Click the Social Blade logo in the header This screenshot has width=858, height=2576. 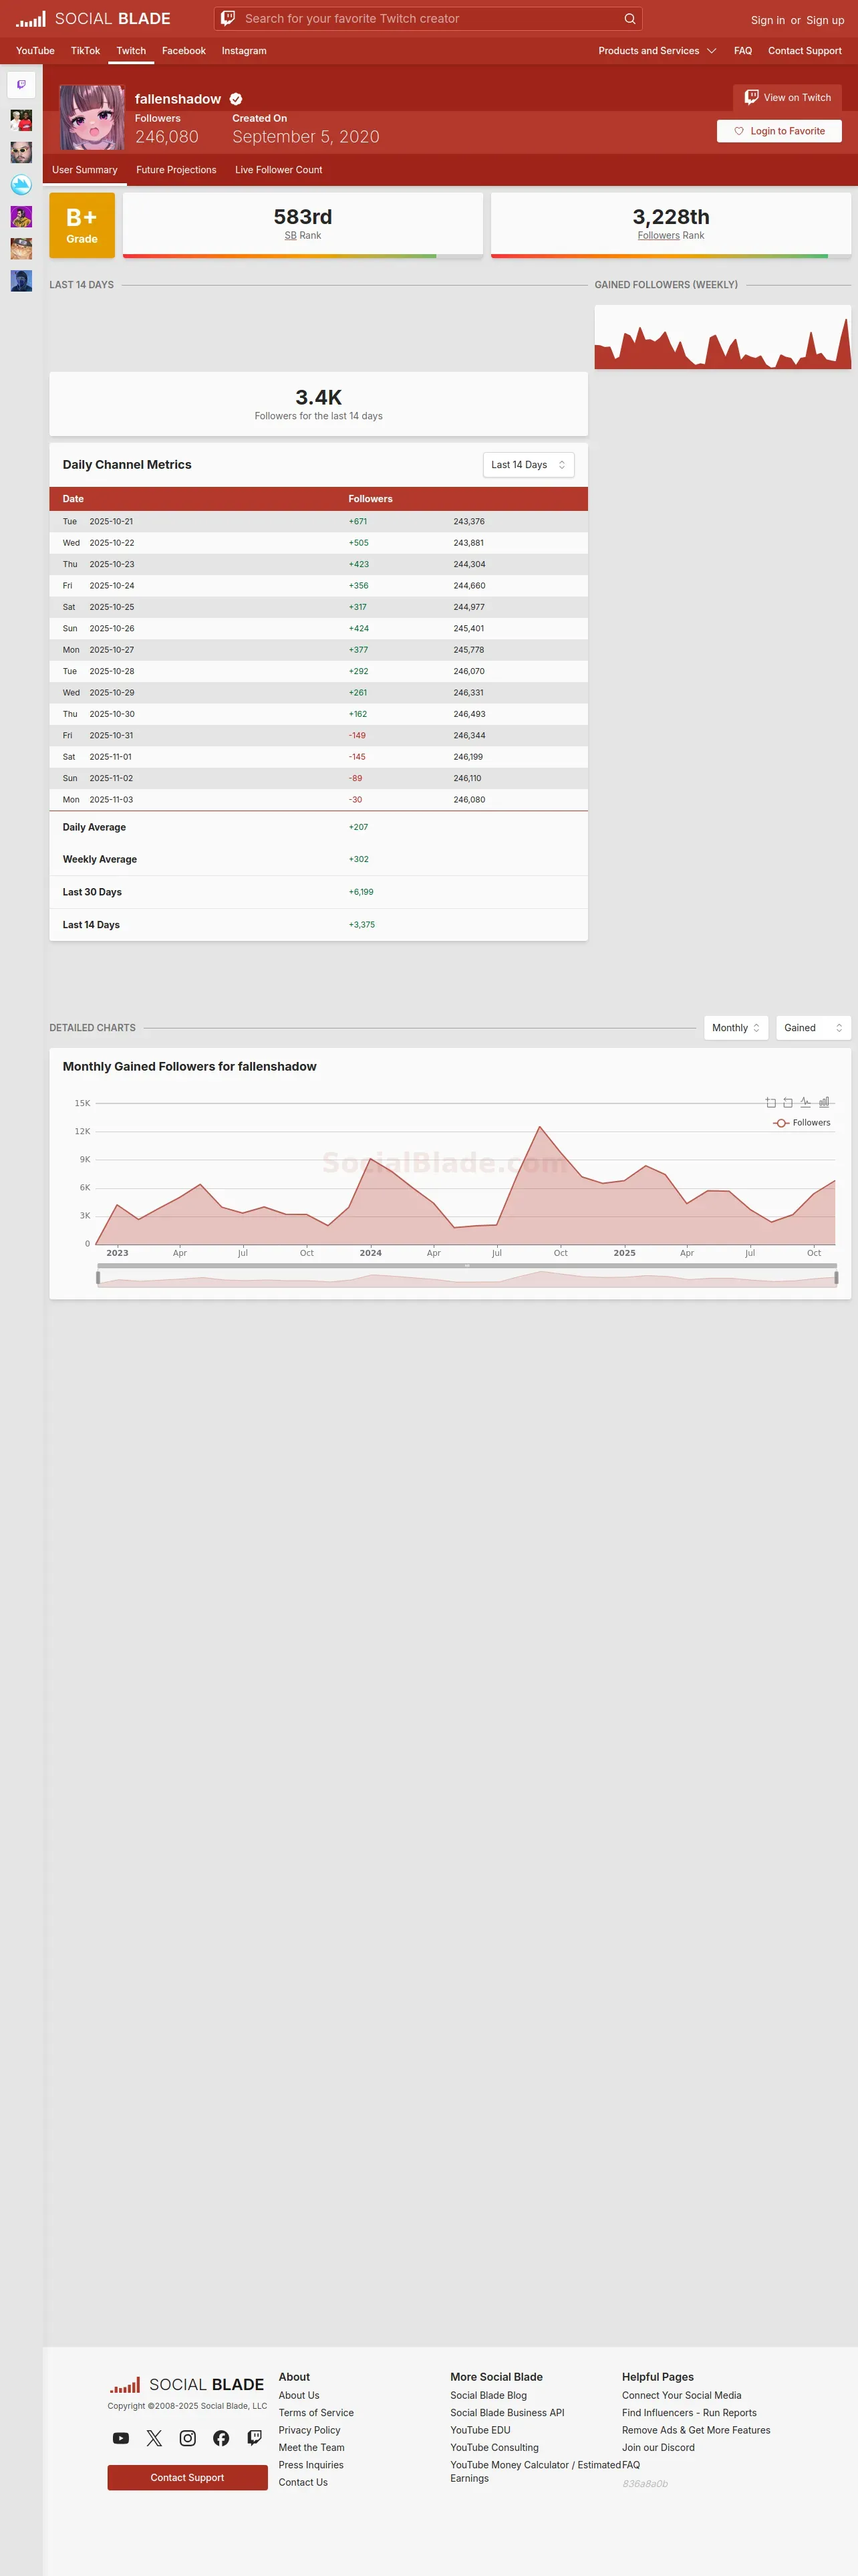(93, 19)
